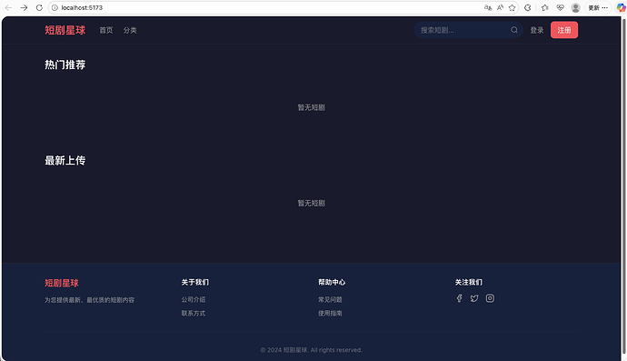Click the browser extensions refresh icon
This screenshot has height=361, width=627.
[528, 7]
